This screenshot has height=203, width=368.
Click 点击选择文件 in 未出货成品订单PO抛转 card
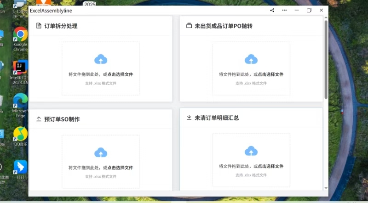(x=270, y=74)
